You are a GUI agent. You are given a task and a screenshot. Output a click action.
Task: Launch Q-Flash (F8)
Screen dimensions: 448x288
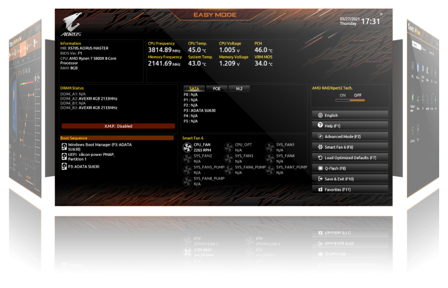click(x=350, y=169)
